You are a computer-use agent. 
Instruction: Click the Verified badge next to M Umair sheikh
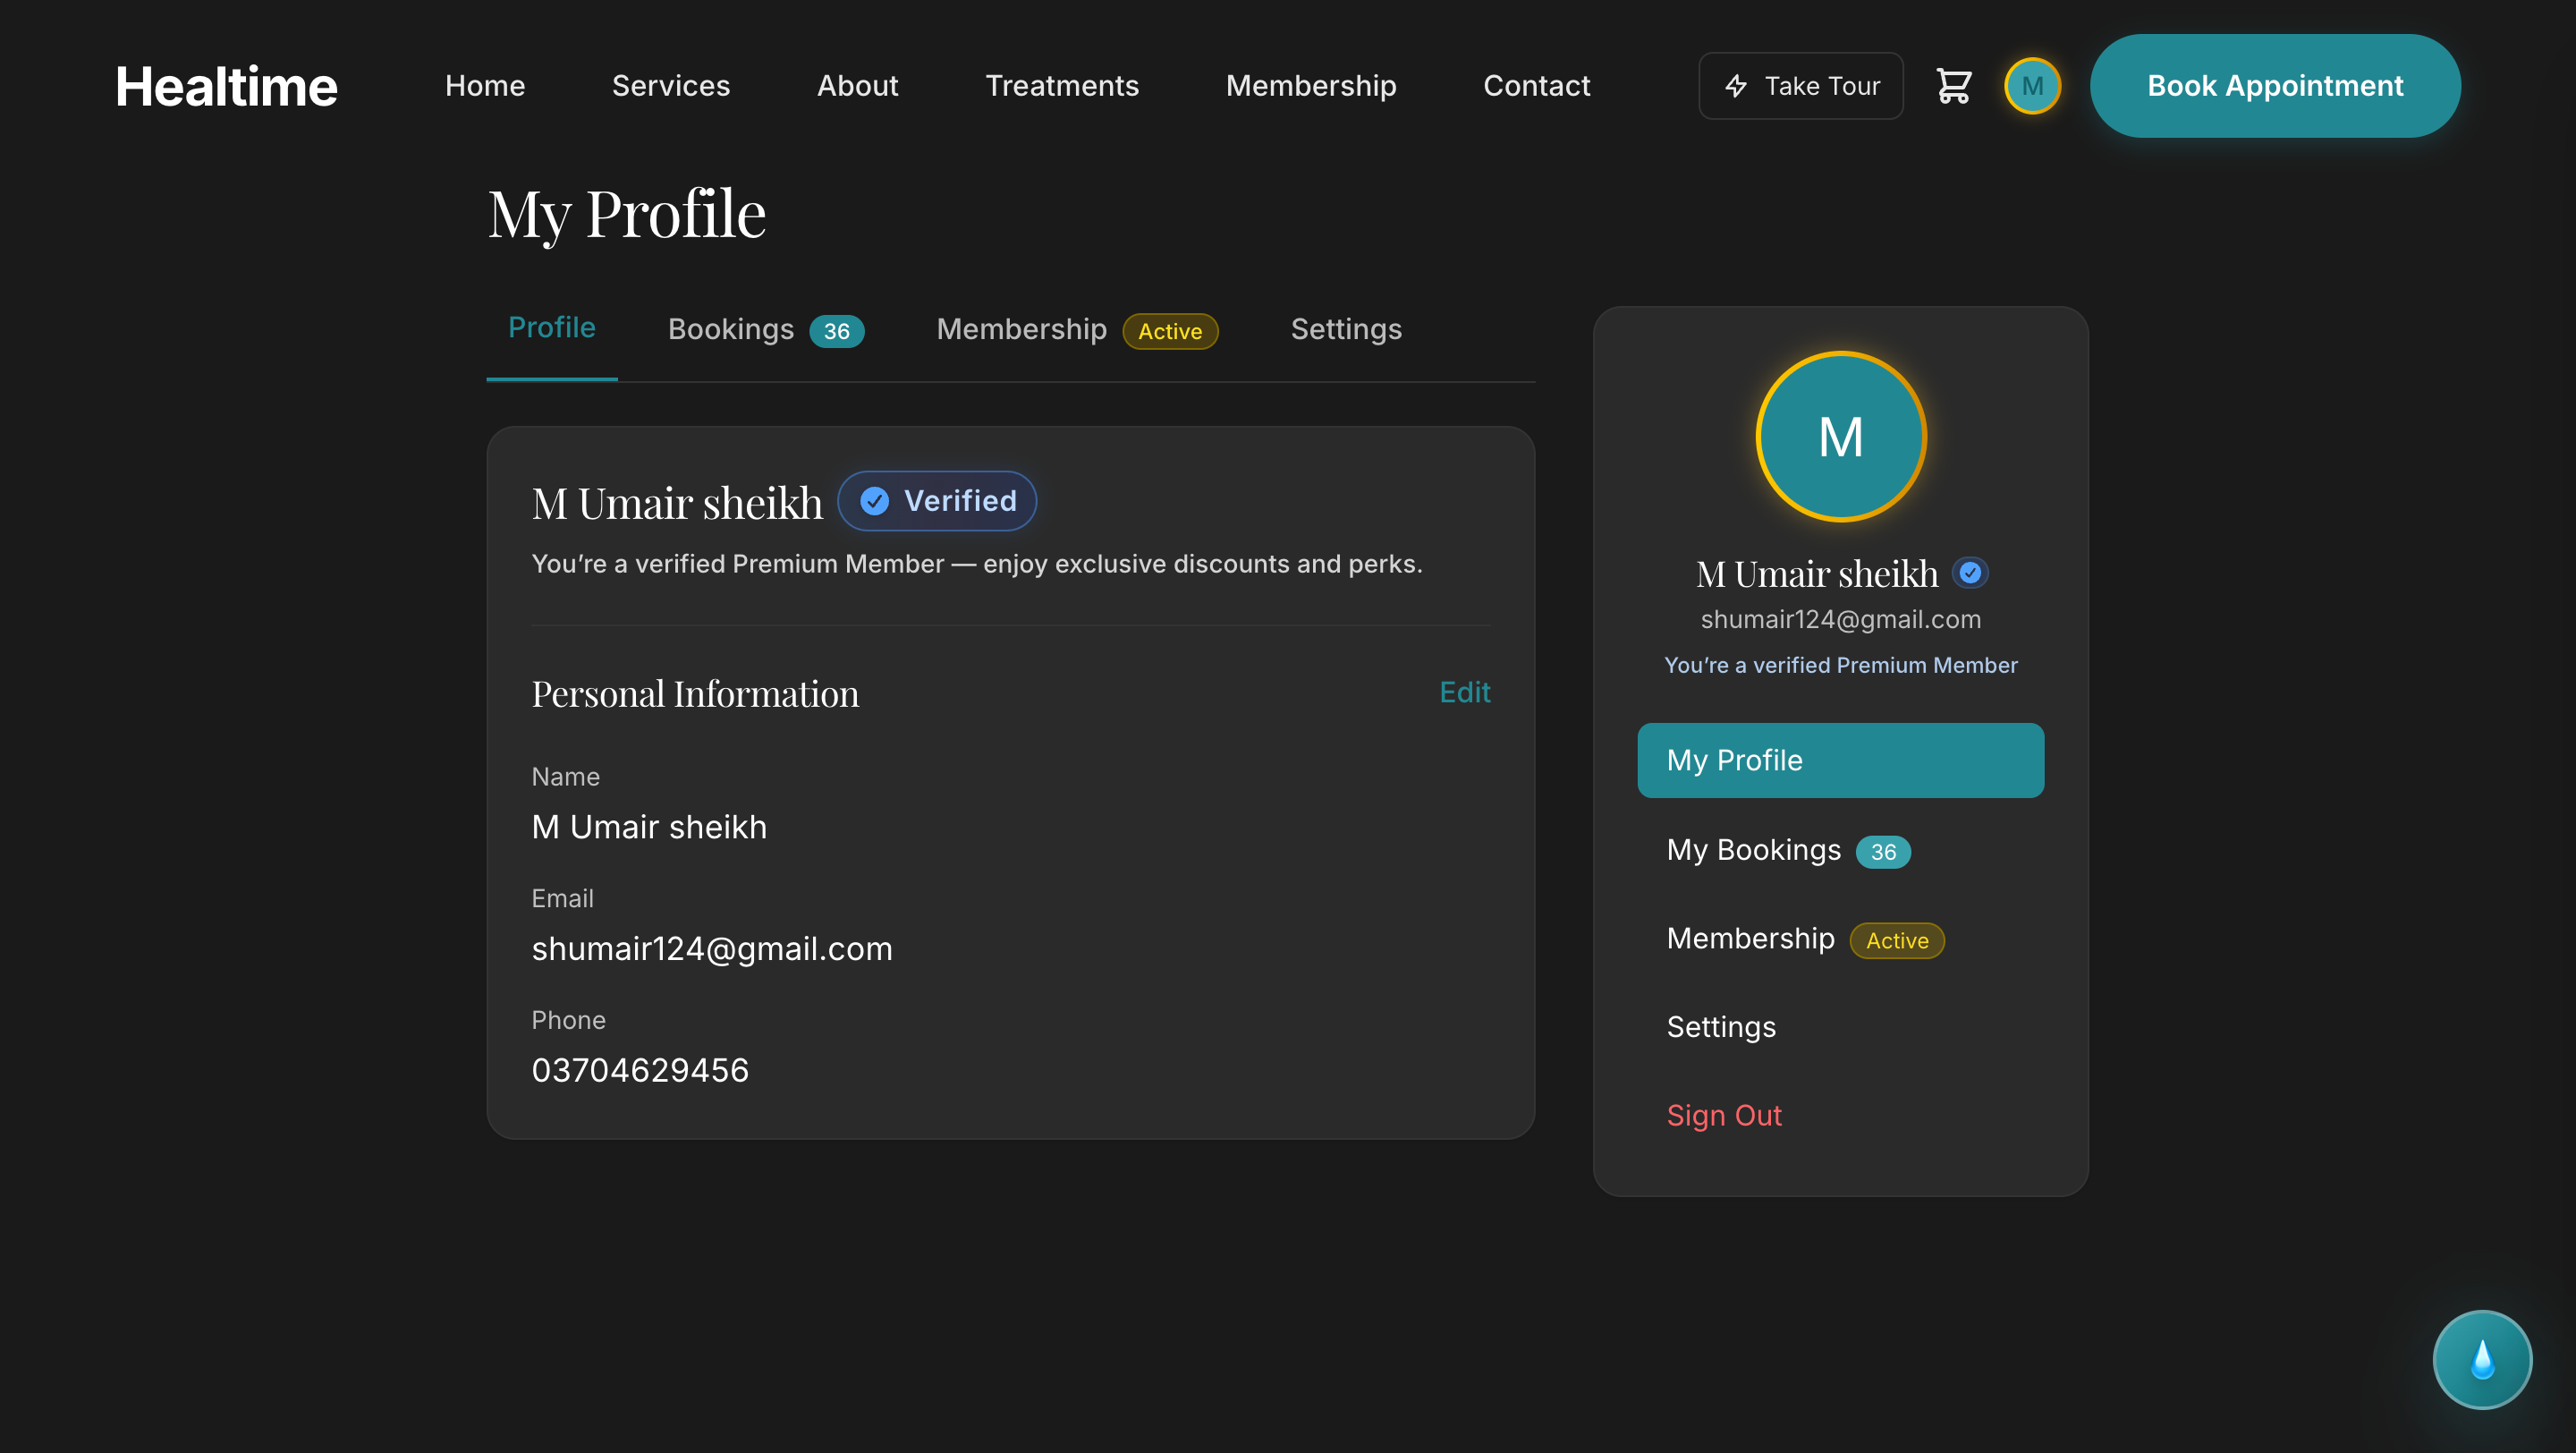(936, 500)
